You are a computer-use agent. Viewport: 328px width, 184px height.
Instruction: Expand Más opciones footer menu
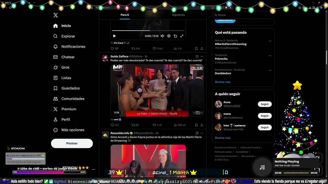[x=248, y=156]
